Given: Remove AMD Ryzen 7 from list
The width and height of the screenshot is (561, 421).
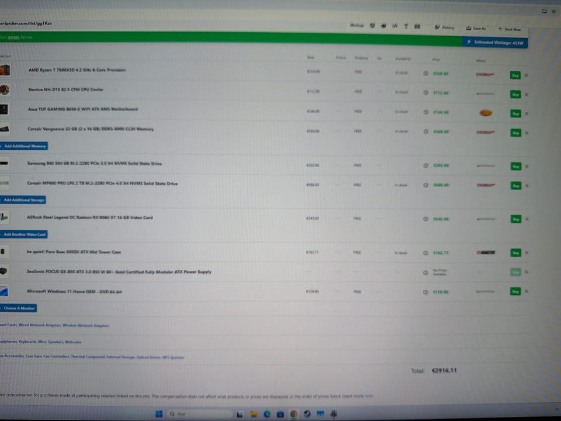Looking at the screenshot, I should point(526,75).
